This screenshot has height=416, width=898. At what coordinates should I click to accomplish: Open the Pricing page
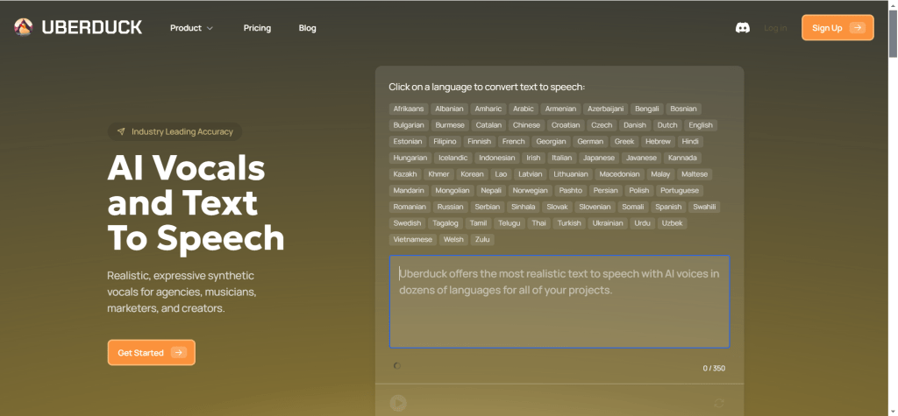point(257,28)
